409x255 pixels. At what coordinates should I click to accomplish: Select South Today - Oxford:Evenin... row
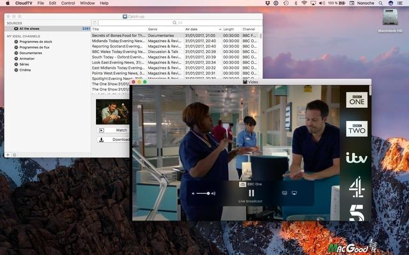pyautogui.click(x=174, y=57)
